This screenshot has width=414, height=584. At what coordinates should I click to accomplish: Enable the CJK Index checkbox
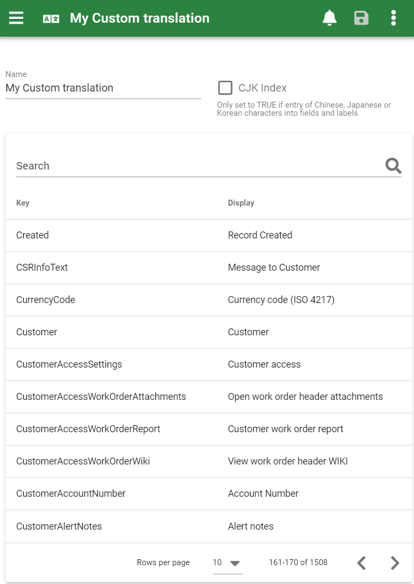coord(225,88)
